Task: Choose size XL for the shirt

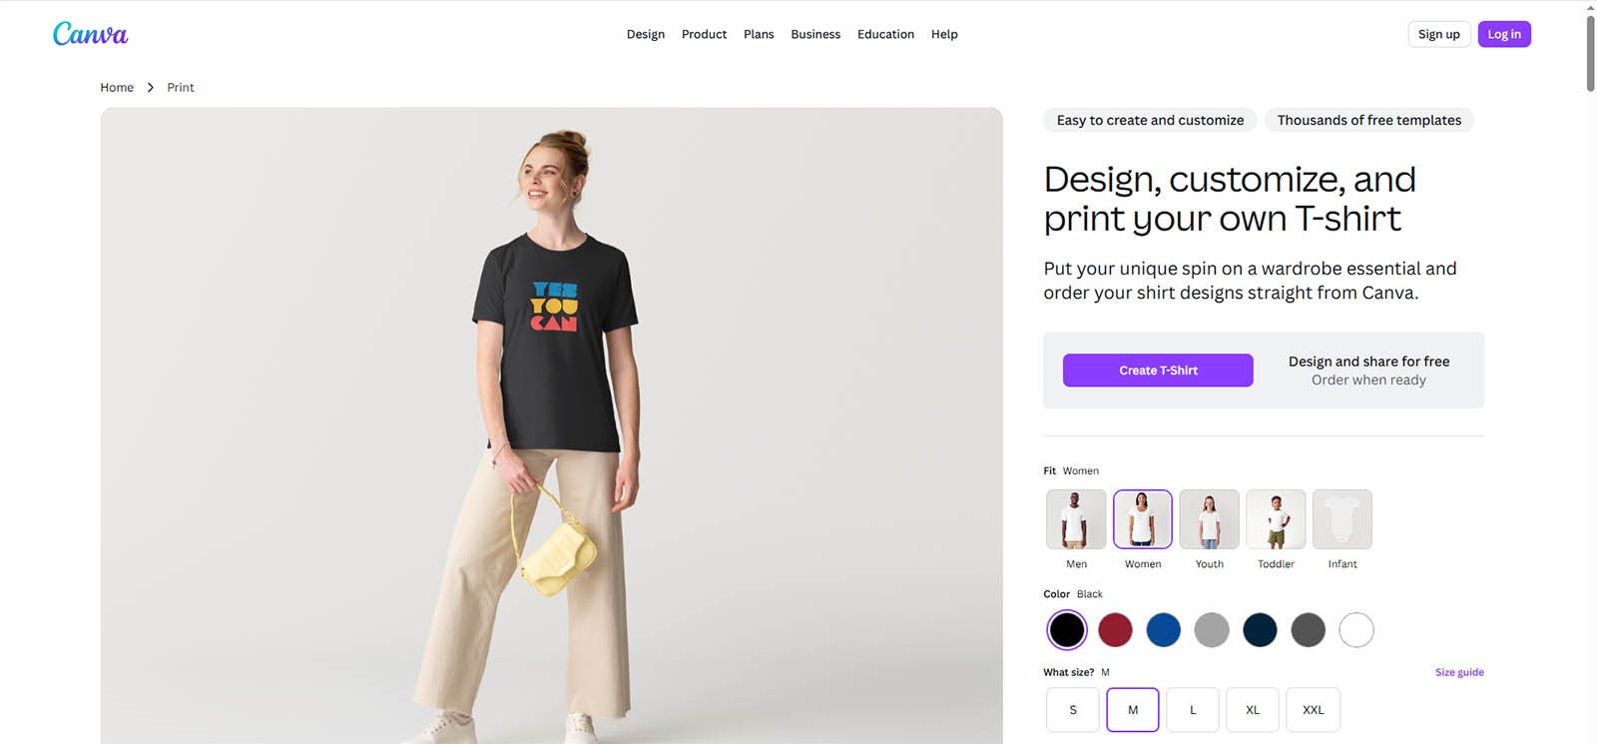Action: tap(1252, 709)
